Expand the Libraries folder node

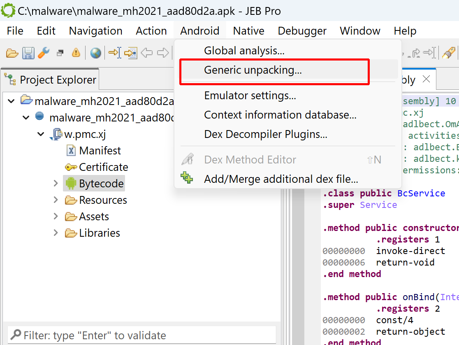(x=56, y=233)
